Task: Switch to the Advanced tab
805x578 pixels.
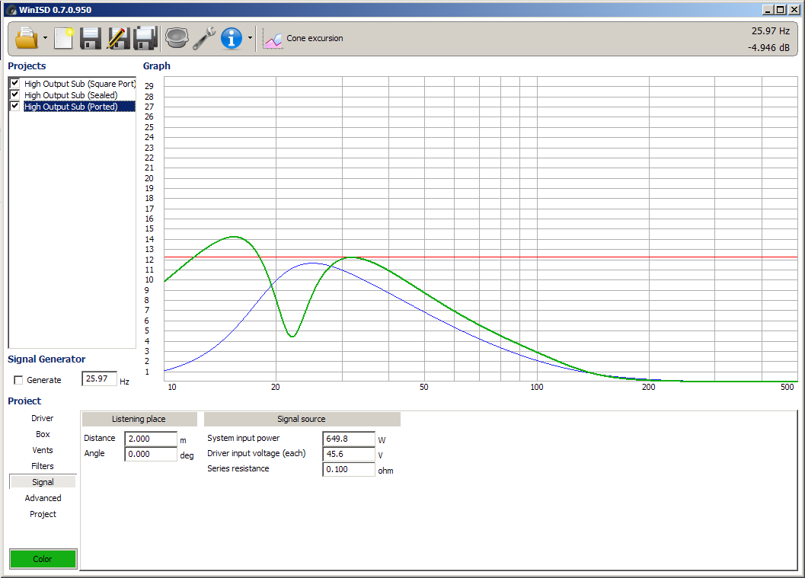Action: [x=43, y=498]
